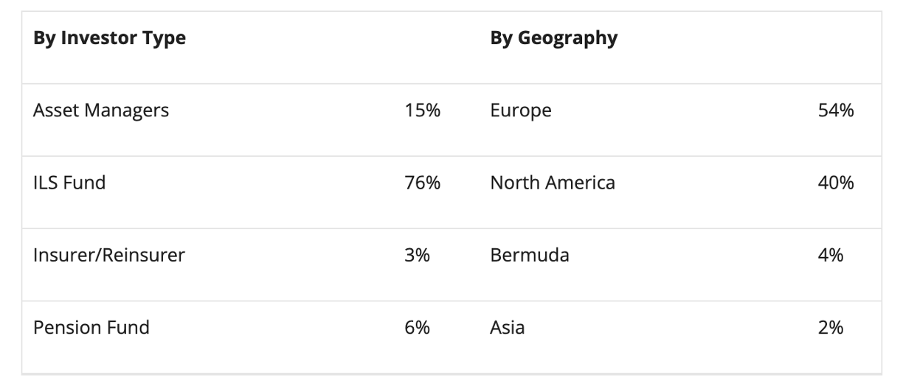The height and width of the screenshot is (386, 903).
Task: Click the By Geography header
Action: coord(554,38)
